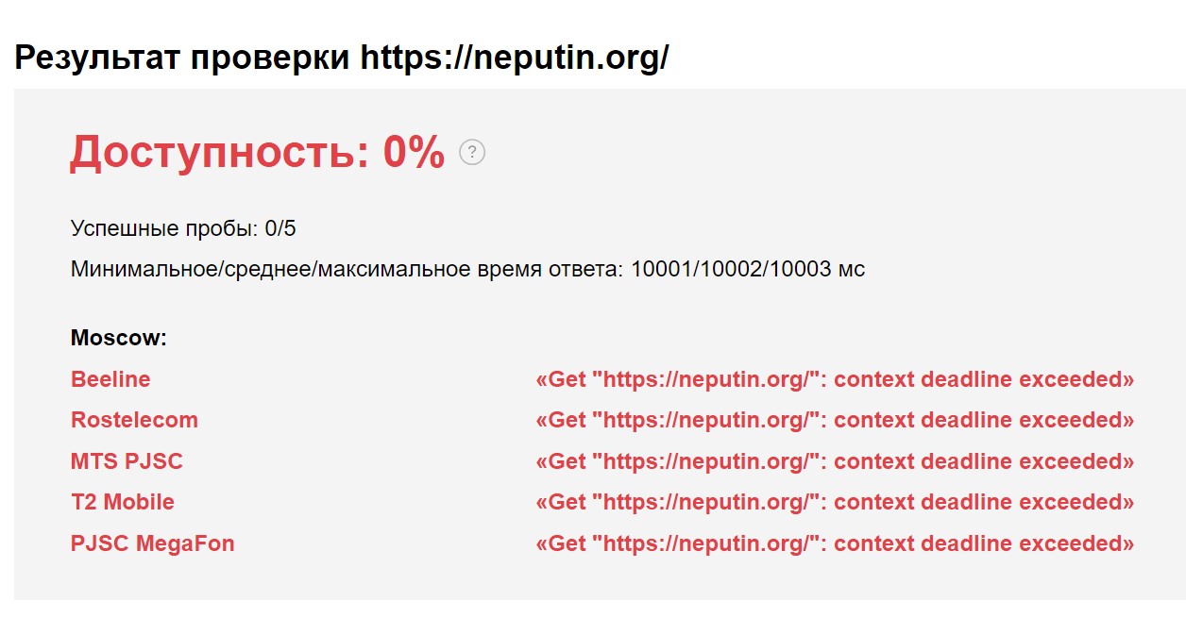Screen dimensions: 1186x618
Task: Click the 0/5 successful probes count
Action: [x=281, y=228]
